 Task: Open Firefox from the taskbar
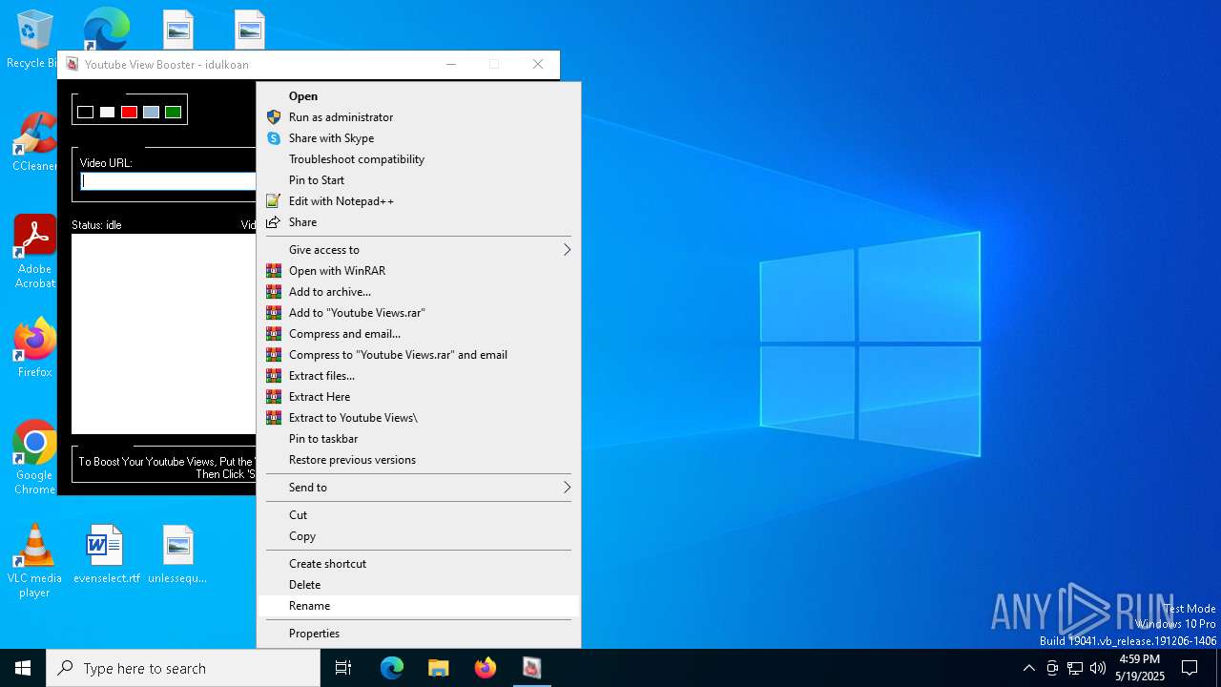485,668
